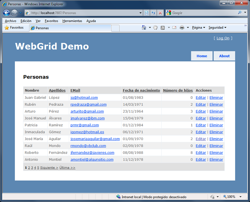This screenshot has width=250, height=202.
Task: Click Eliminar for José María Aguilar
Action: pyautogui.click(x=216, y=139)
